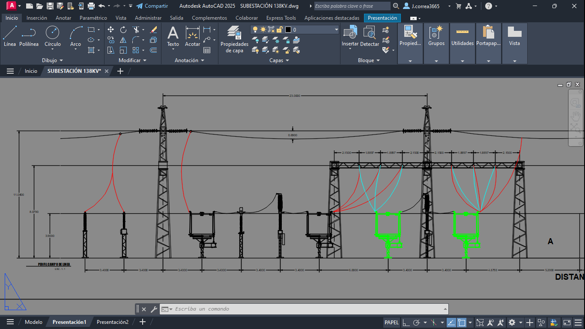Click the print icon in the quick access toolbar

(91, 6)
